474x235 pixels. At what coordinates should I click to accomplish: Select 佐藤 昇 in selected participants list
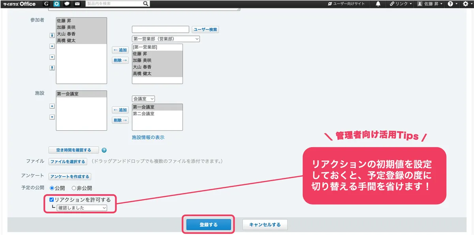point(81,20)
